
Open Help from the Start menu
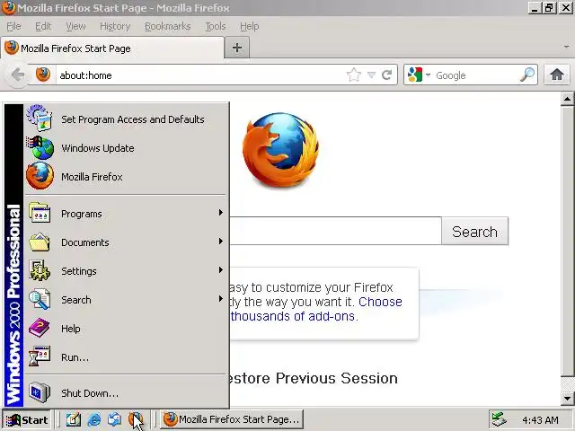127,329
